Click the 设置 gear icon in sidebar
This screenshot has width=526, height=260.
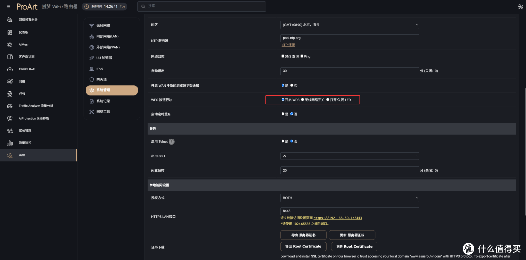[10, 155]
